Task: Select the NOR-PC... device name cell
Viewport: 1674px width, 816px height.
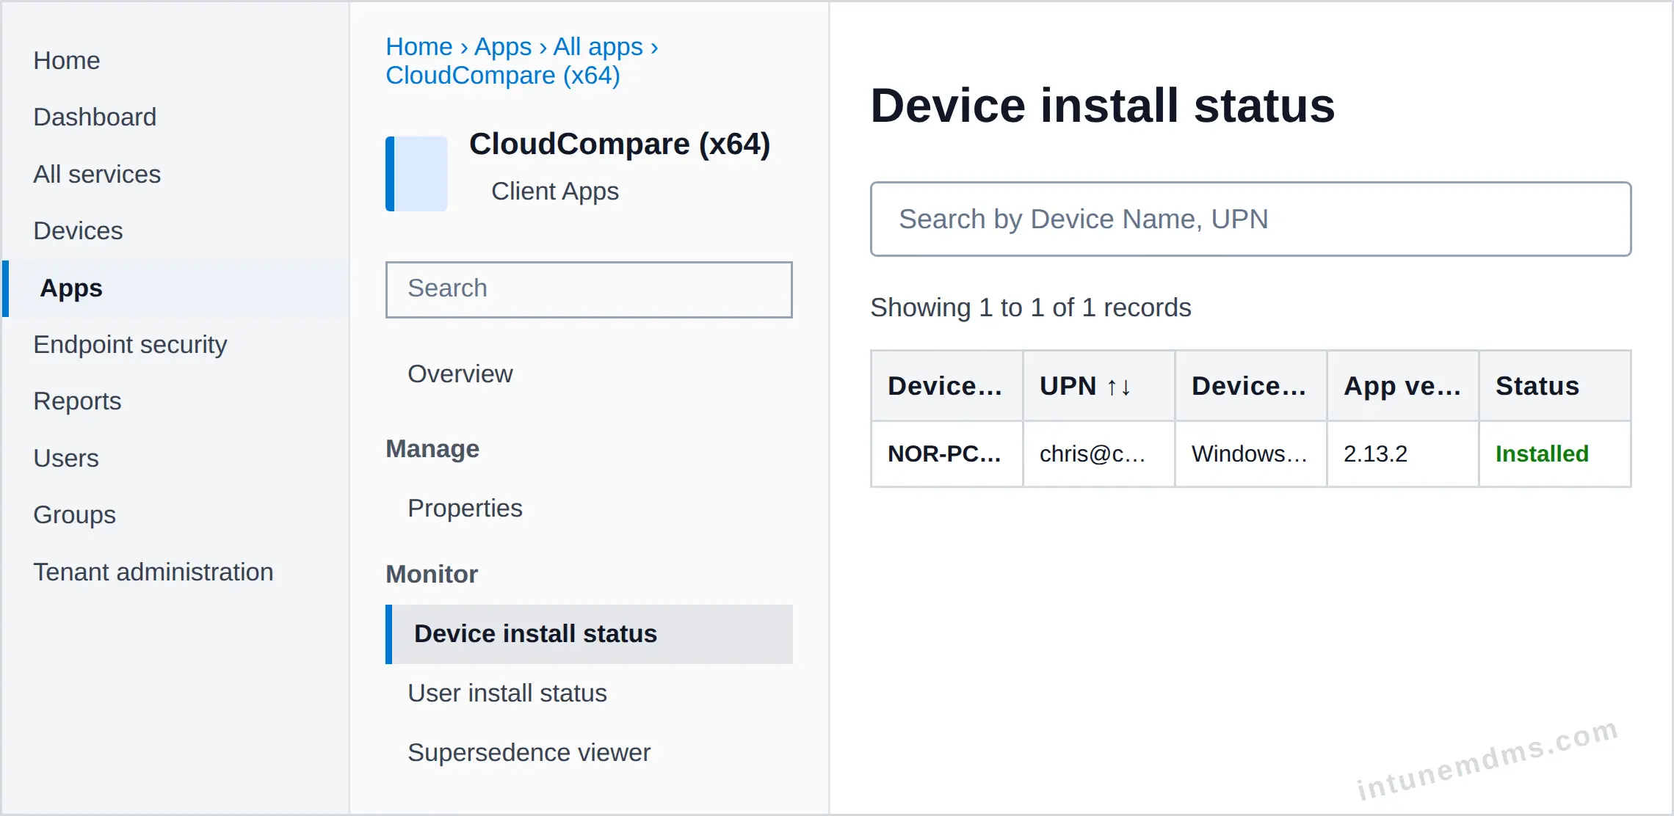Action: (946, 453)
